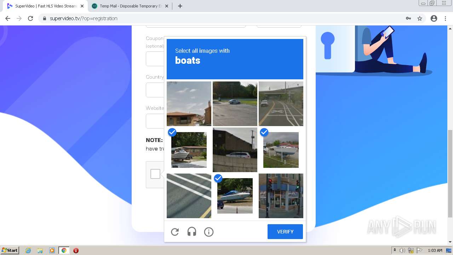
Task: Close the Temp Mail tab
Action: 167,6
